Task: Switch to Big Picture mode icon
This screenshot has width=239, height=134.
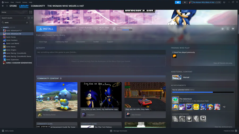Action: [224, 2]
